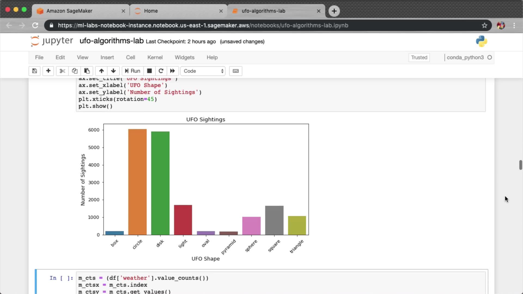
Task: Click the save and checkpoint icon
Action: click(x=34, y=71)
